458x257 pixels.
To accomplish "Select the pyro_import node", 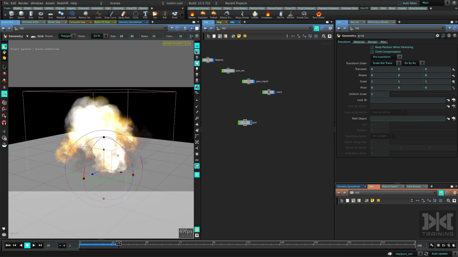I will point(248,81).
